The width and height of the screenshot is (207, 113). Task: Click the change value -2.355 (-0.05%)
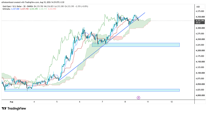click(x=82, y=6)
